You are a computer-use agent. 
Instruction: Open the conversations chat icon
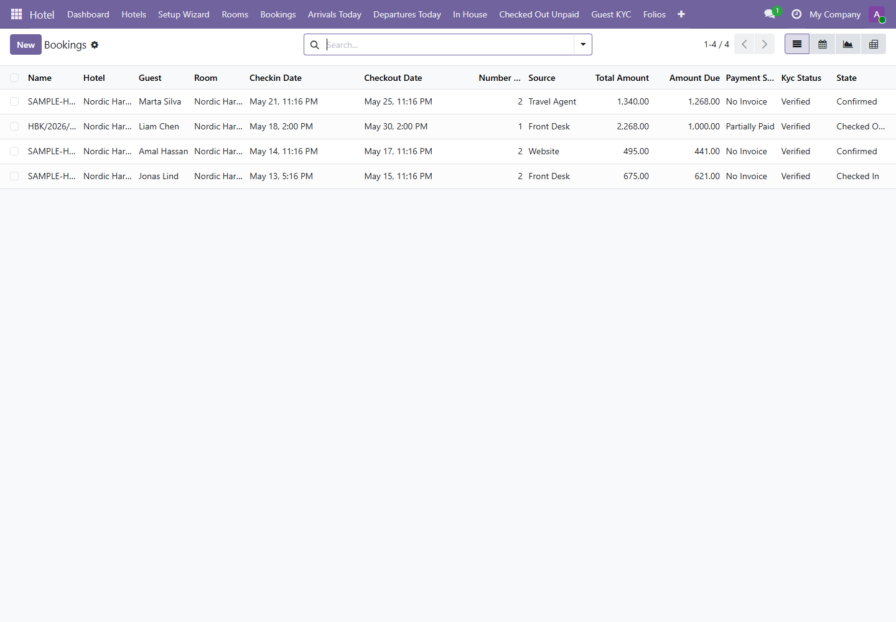coord(770,14)
